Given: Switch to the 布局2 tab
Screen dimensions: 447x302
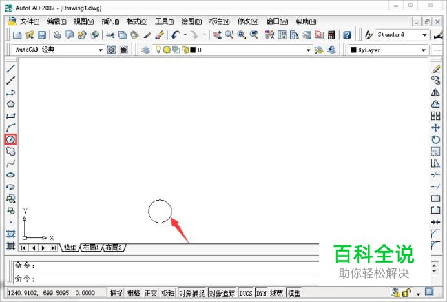Looking at the screenshot, I should 114,247.
